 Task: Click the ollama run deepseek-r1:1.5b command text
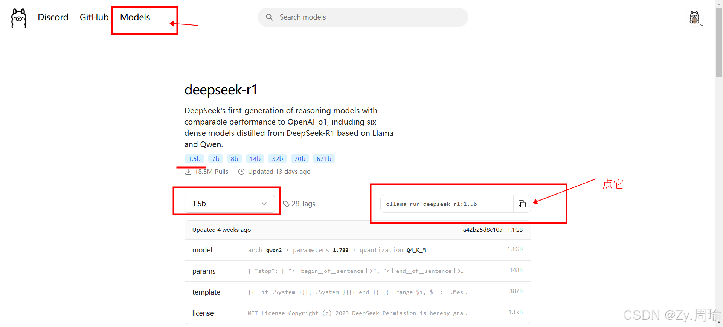coord(432,204)
